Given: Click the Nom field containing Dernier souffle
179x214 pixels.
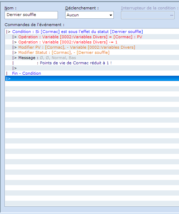Looking at the screenshot, I should coord(31,15).
